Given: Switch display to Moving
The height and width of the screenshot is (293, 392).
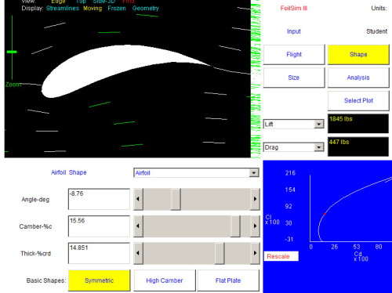Looking at the screenshot, I should tap(93, 9).
